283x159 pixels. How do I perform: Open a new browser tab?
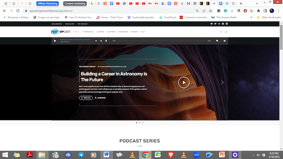(x=241, y=3)
